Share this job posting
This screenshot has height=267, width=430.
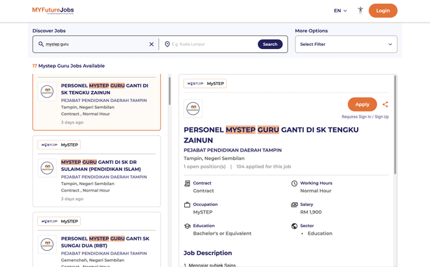click(x=385, y=104)
